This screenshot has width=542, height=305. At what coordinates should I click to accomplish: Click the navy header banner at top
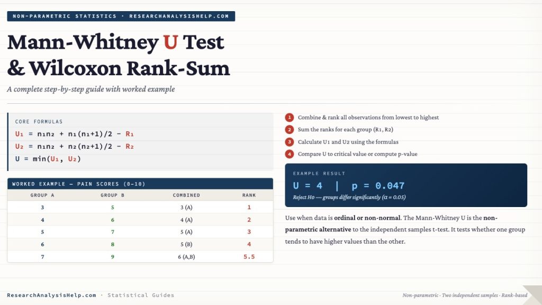pyautogui.click(x=121, y=16)
